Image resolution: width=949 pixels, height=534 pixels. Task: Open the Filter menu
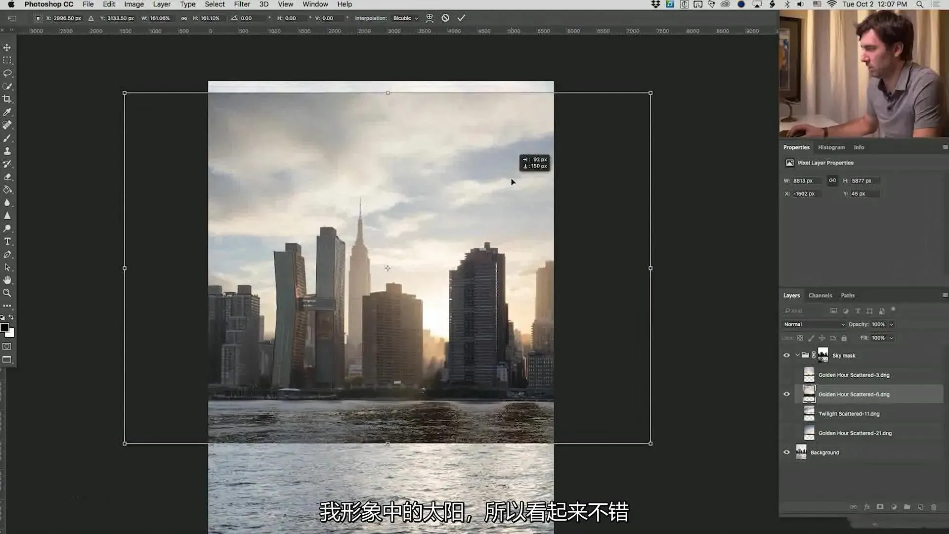coord(242,4)
